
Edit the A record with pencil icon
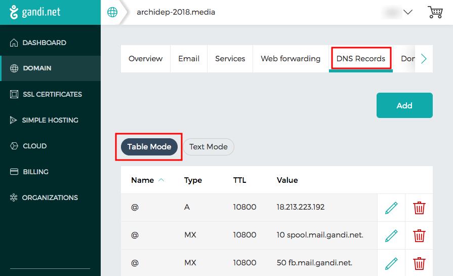391,208
